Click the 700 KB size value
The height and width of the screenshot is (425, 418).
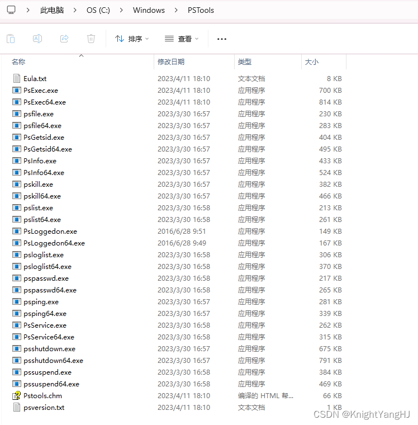click(x=330, y=90)
